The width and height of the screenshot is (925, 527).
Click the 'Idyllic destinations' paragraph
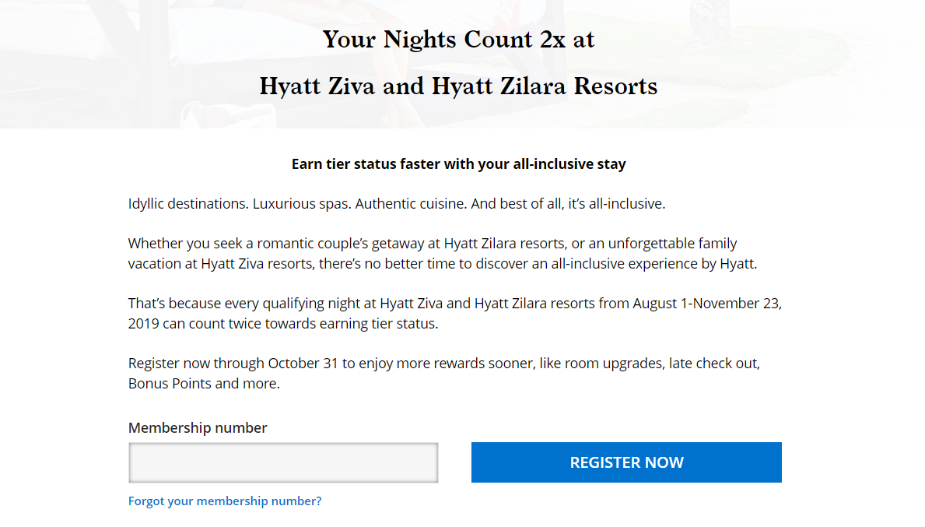click(397, 204)
